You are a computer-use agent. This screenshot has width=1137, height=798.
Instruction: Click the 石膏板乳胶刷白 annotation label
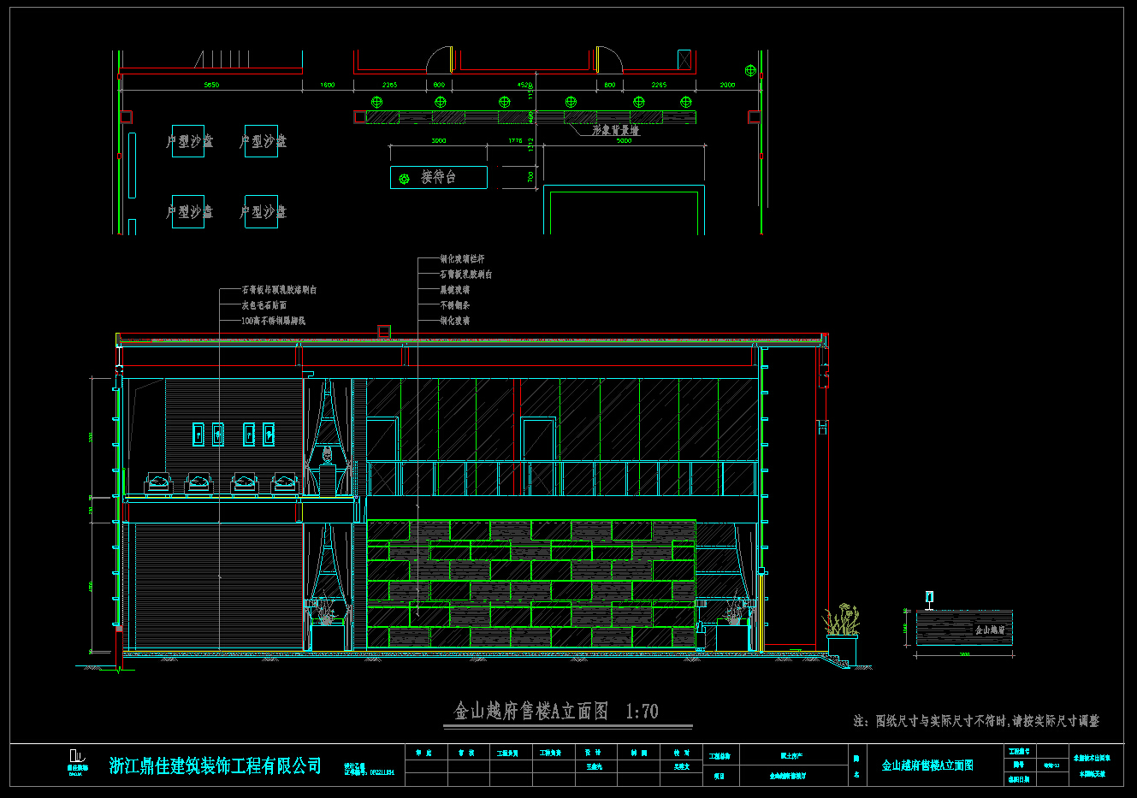[466, 275]
